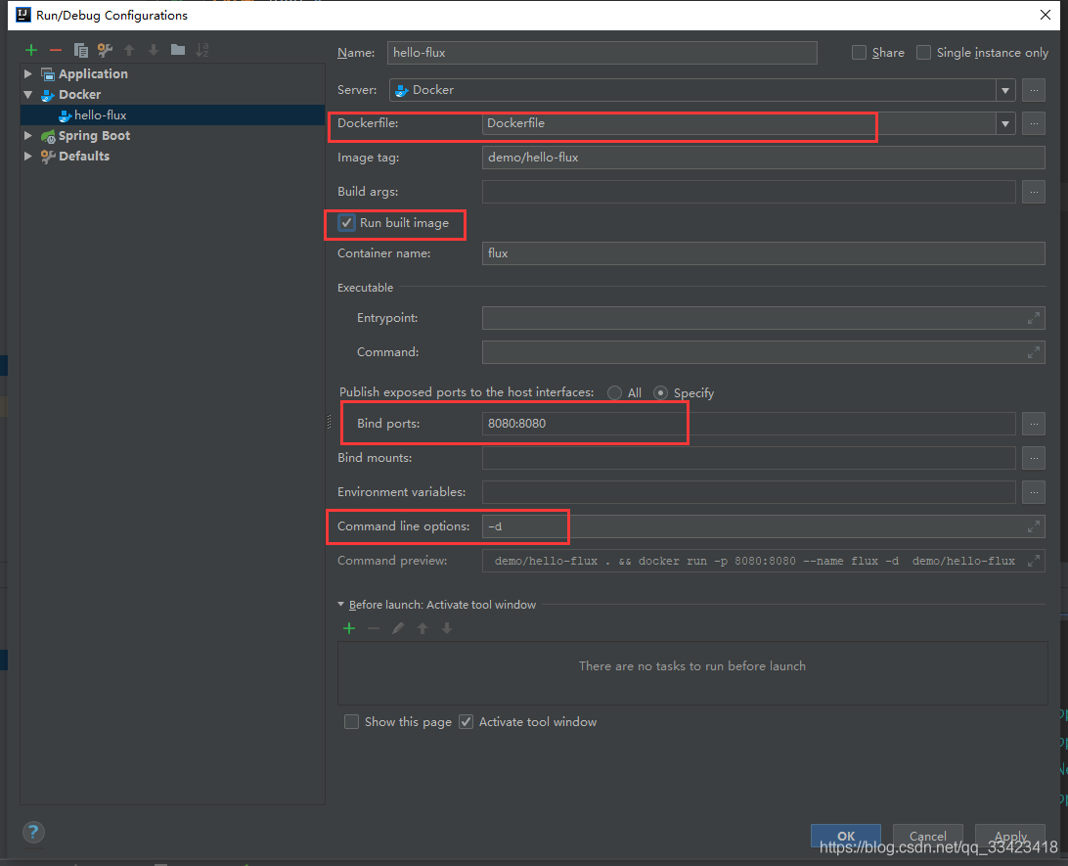Expand the Command line options field
Image resolution: width=1068 pixels, height=866 pixels.
point(1033,526)
